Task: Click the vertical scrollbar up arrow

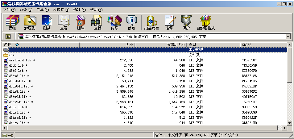Action: tap(289, 45)
